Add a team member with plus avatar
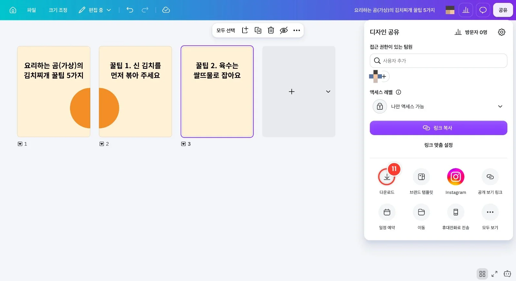 (384, 77)
